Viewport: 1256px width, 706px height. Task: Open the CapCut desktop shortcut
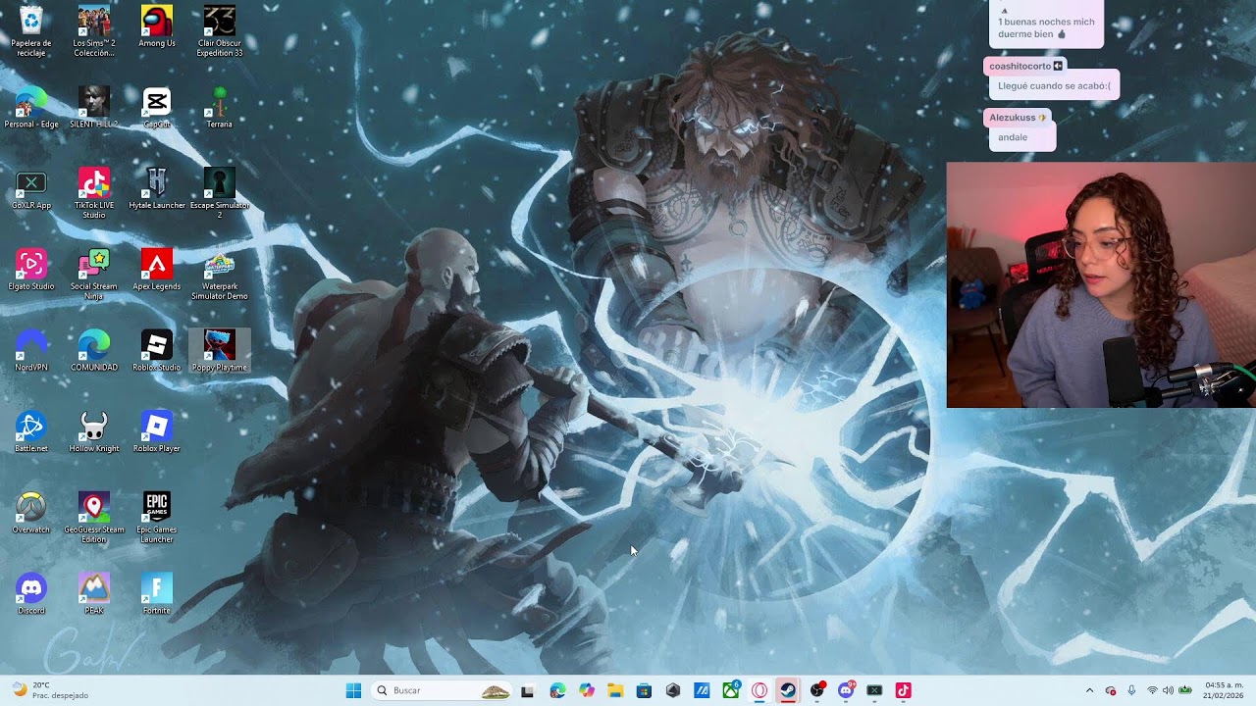[x=157, y=108]
